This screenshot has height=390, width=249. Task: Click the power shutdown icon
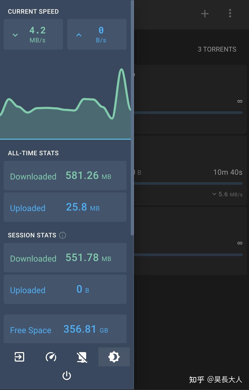[67, 376]
